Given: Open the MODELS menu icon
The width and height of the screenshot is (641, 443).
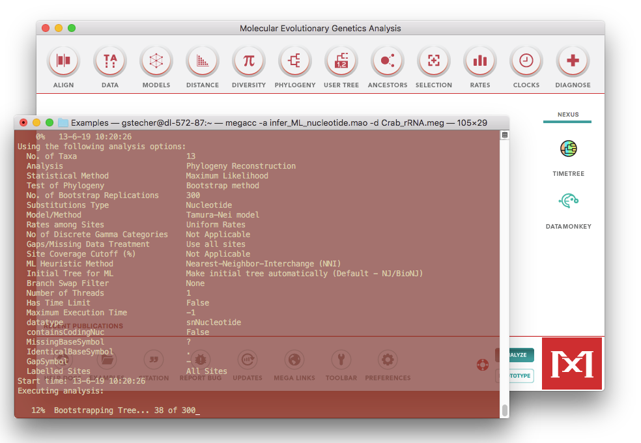Looking at the screenshot, I should 156,61.
